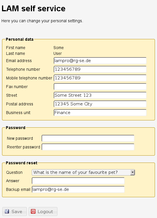
Task: Click the Password reset section heading
Action: [22, 163]
